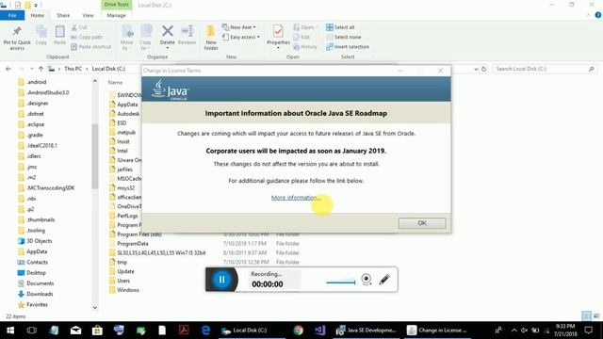This screenshot has height=339, width=603.
Task: Select the .gradle folder in sidebar
Action: (x=35, y=135)
